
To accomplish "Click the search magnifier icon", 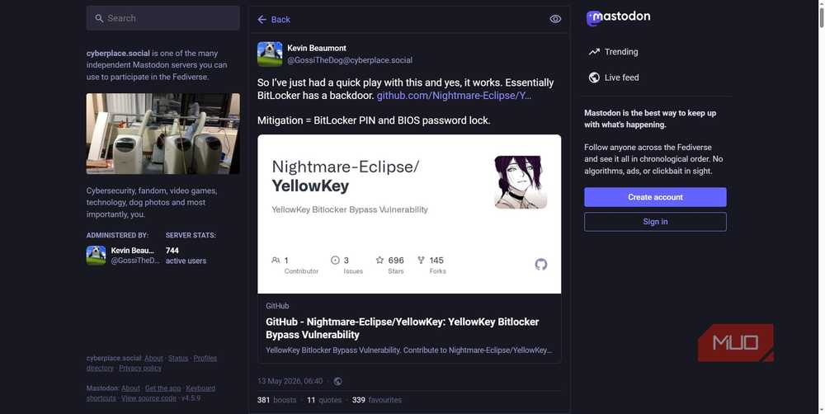I will pos(99,18).
